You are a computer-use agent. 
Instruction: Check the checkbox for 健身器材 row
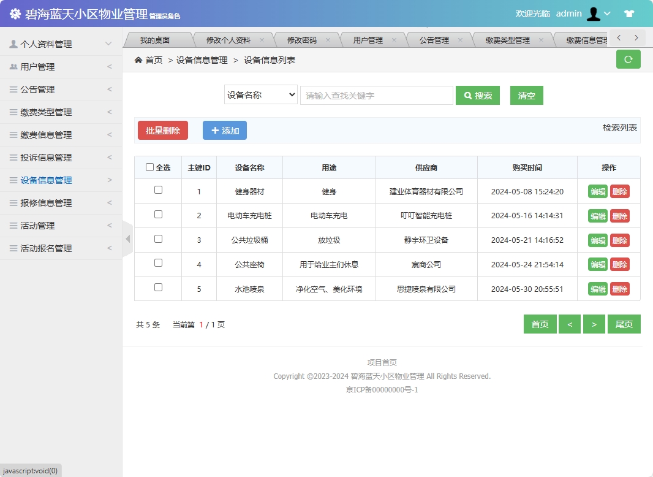tap(157, 191)
